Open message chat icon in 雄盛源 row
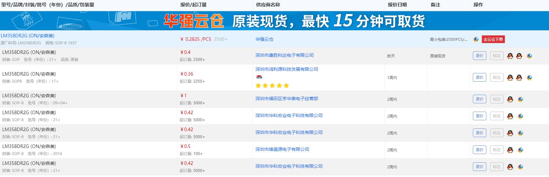This screenshot has width=549, height=177. click(x=521, y=150)
